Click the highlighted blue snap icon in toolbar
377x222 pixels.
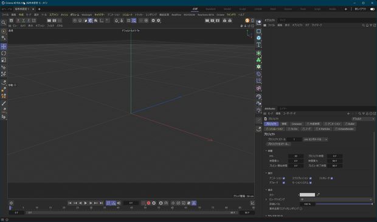134,21
